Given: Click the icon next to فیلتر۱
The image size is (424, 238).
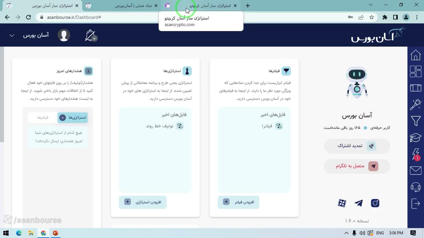Looking at the screenshot, I should pyautogui.click(x=279, y=126).
